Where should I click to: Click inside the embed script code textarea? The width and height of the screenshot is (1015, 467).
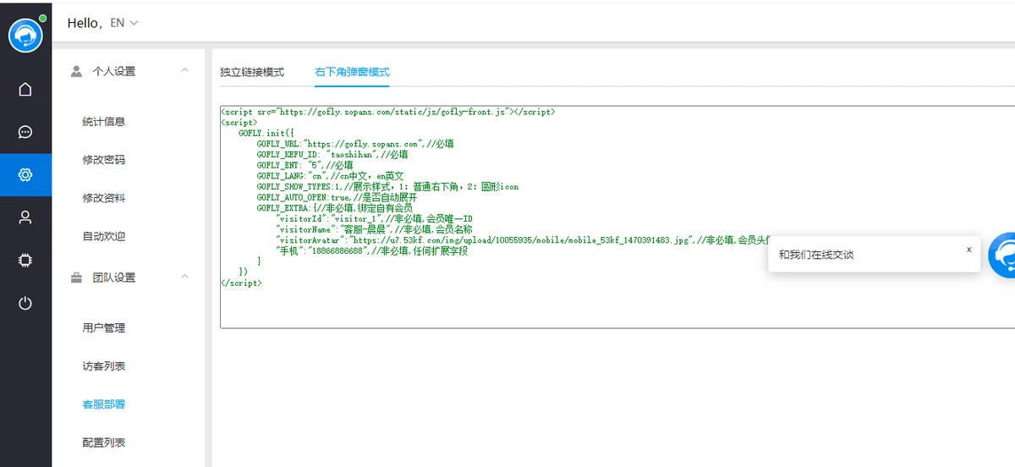coord(617,217)
